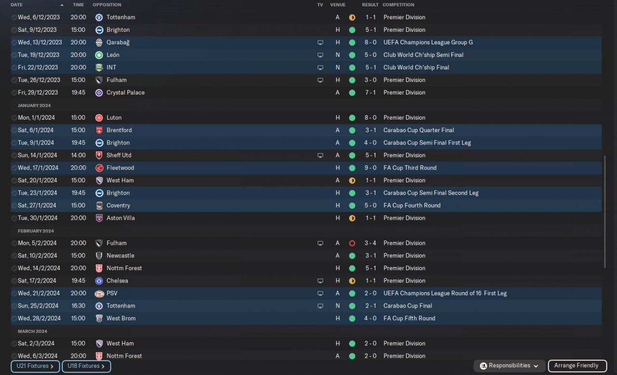The width and height of the screenshot is (617, 375).
Task: Click the green win indicator for Luton 8-0
Action: pyautogui.click(x=352, y=118)
